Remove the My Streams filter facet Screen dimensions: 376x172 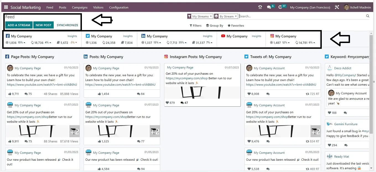click(211, 16)
